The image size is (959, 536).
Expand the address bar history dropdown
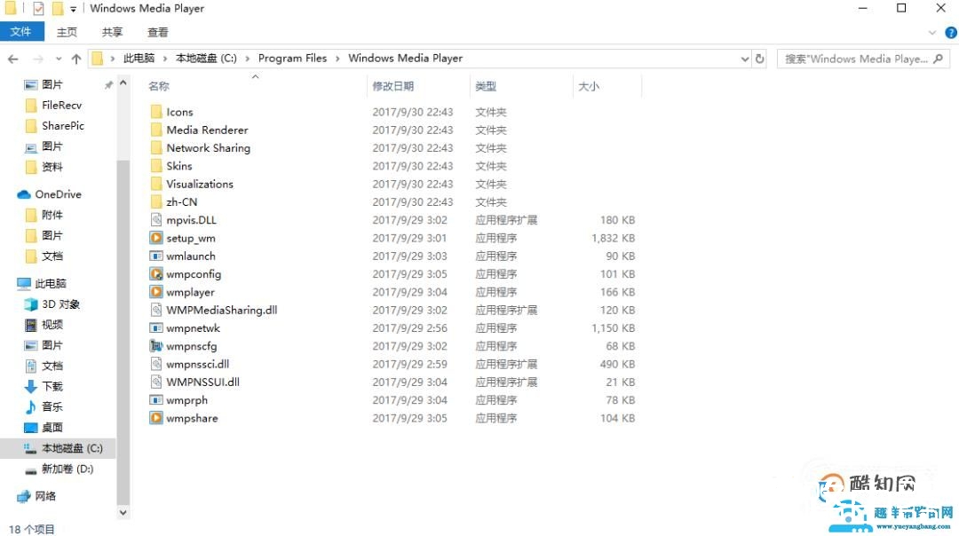(744, 59)
